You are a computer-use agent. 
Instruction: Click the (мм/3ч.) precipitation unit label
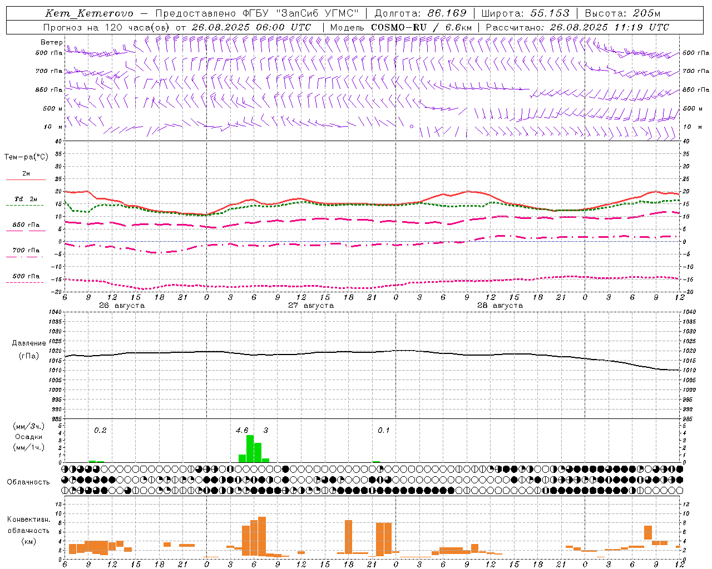pos(28,427)
